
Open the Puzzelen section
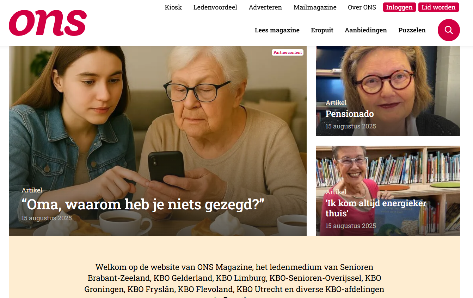(x=412, y=30)
